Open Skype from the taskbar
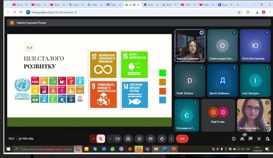The width and height of the screenshot is (273, 158). click(x=95, y=149)
